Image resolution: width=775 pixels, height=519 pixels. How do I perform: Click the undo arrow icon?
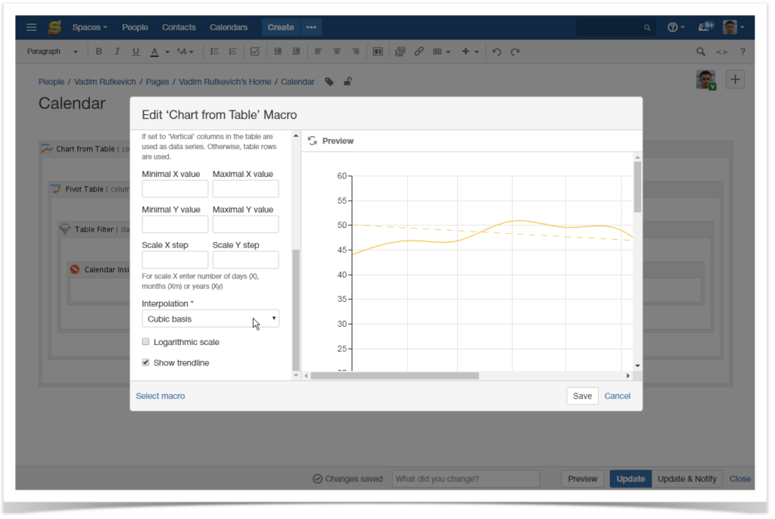496,51
